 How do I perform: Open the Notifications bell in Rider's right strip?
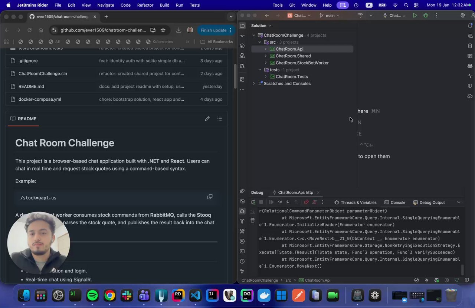click(470, 26)
